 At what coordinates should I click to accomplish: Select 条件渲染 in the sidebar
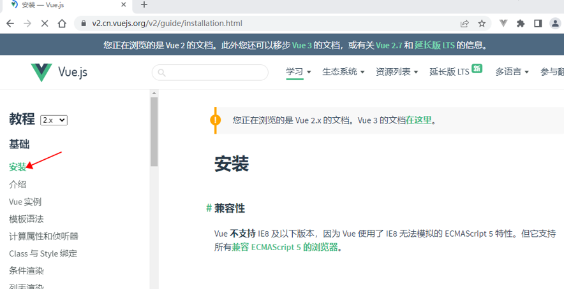pos(26,271)
